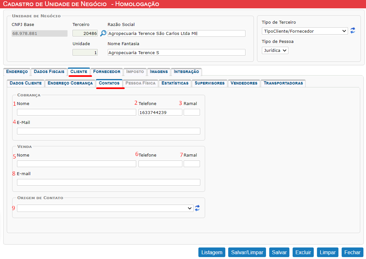Screen dimensions: 366x259
Task: Click the Listagem button
Action: point(212,252)
